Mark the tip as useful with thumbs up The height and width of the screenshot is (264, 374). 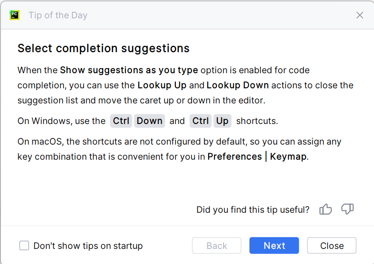[x=326, y=210]
